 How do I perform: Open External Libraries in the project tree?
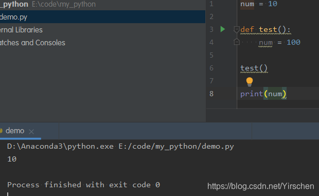click(21, 30)
